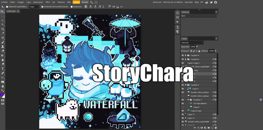Image resolution: width=263 pixels, height=130 pixels.
Task: Click the purple foreground color swatch
Action: pos(2,95)
